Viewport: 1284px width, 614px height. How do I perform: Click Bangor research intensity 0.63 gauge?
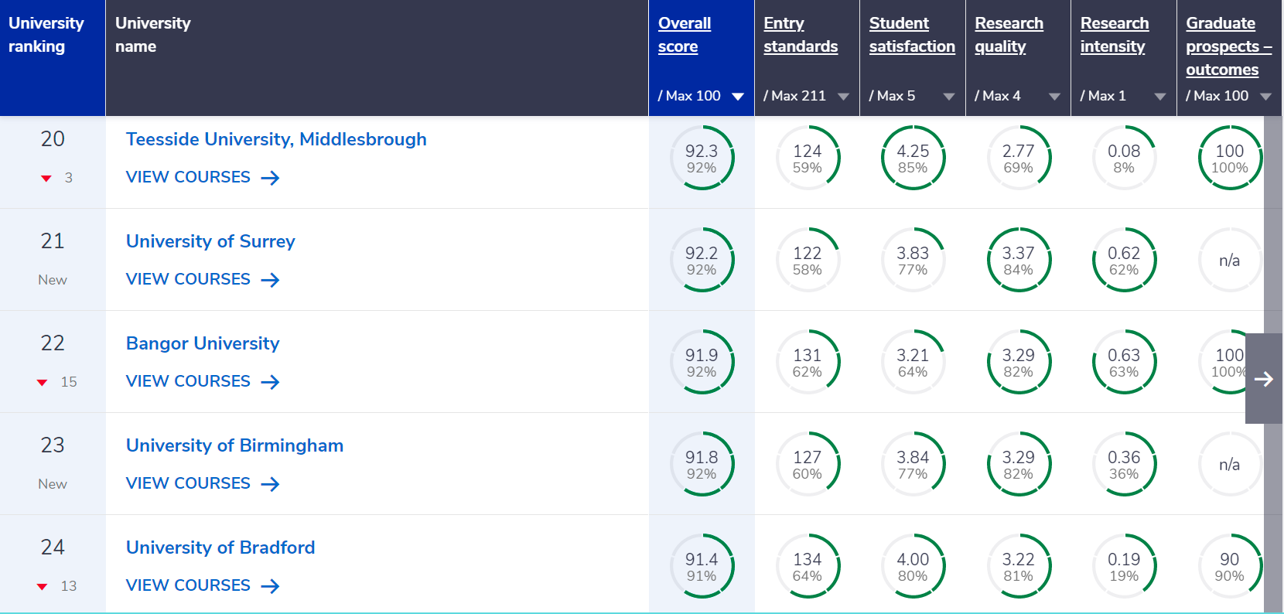[x=1124, y=362]
